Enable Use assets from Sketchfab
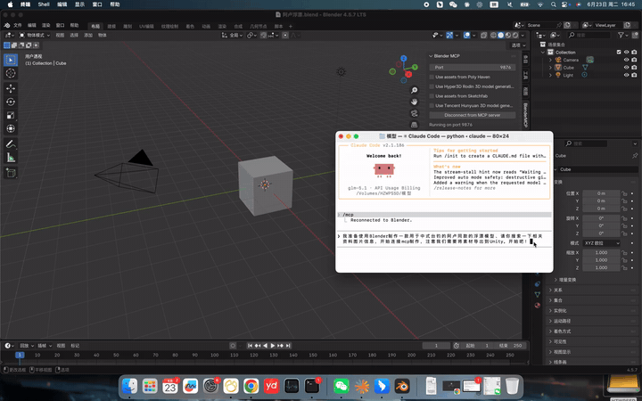Image resolution: width=642 pixels, height=401 pixels. (x=432, y=96)
